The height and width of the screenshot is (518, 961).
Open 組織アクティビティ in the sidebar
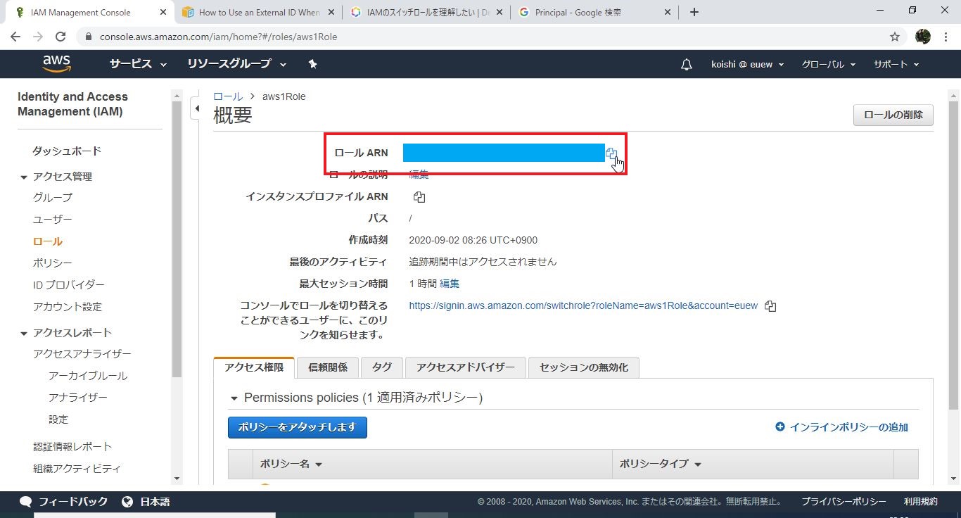coord(77,469)
